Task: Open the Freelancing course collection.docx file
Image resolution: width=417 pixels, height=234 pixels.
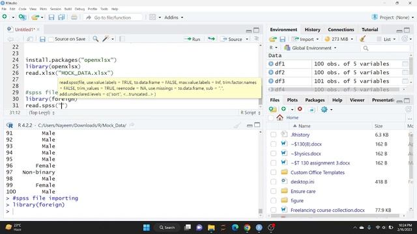Action: tap(327, 210)
